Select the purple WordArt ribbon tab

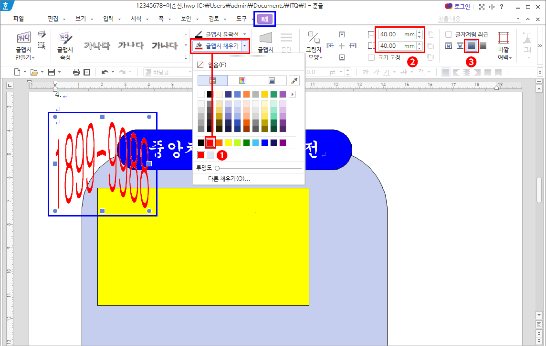click(x=264, y=19)
